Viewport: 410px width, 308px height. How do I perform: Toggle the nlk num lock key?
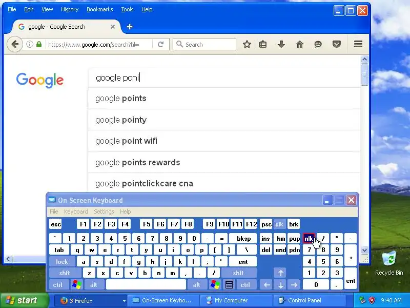(309, 239)
